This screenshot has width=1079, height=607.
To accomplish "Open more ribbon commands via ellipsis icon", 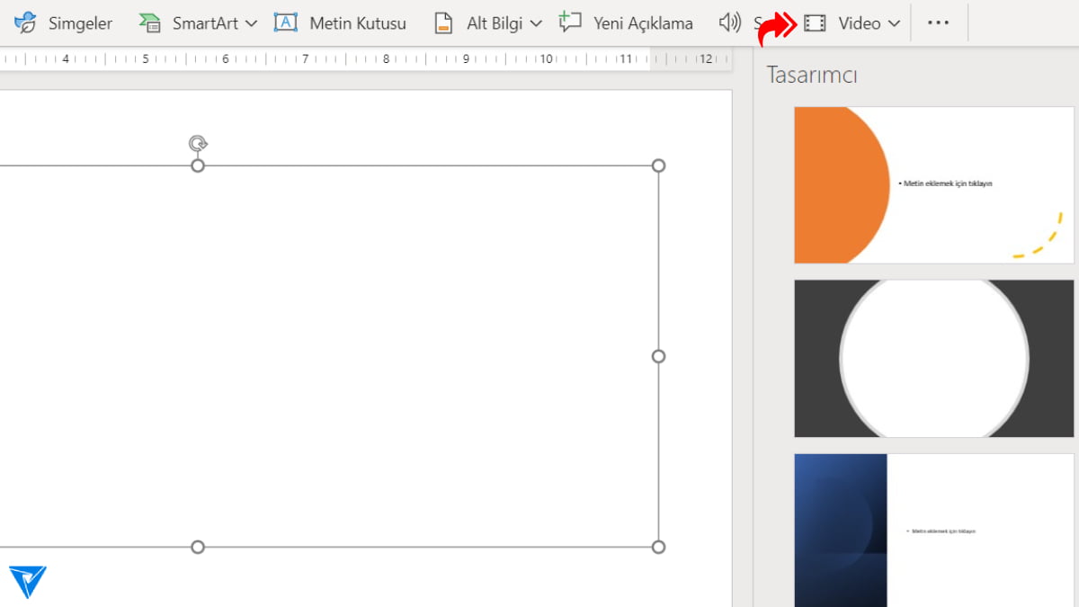I will coord(939,22).
